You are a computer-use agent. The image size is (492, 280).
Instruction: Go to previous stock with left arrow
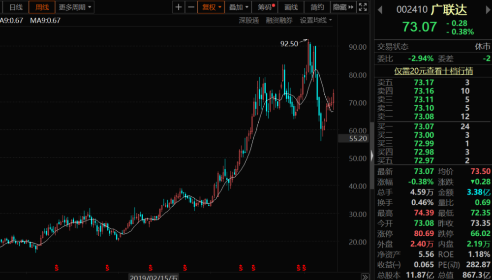380,10
